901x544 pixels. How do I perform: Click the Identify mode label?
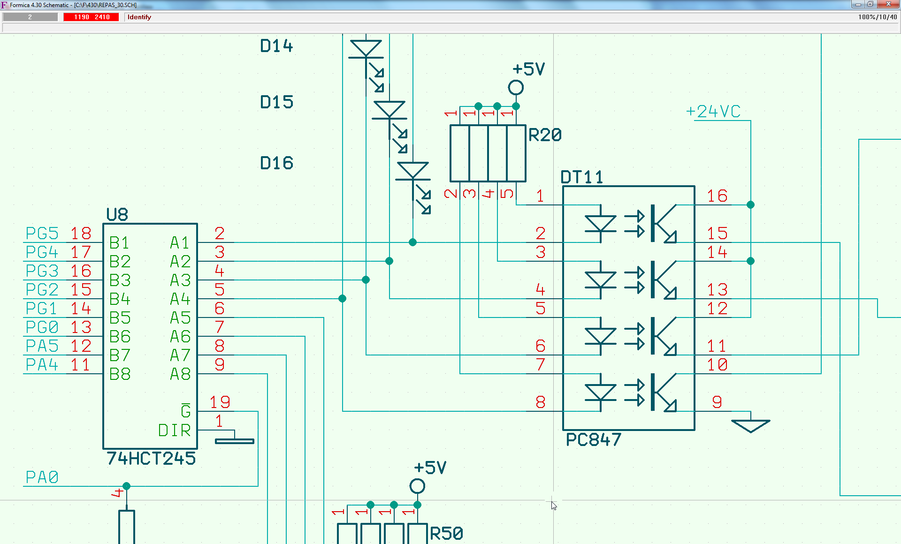[x=139, y=17]
